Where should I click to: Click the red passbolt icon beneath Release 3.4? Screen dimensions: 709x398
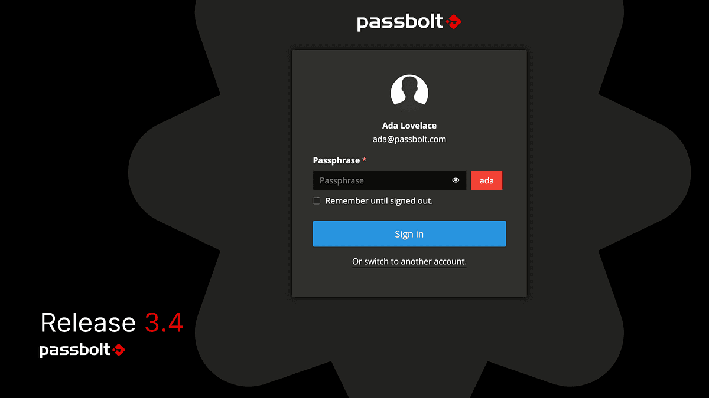119,350
